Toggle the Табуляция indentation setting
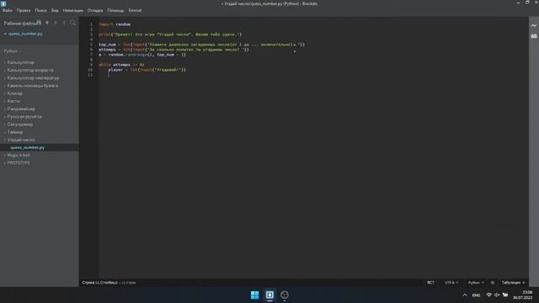Viewport: 539px width, 303px height. coord(511,283)
